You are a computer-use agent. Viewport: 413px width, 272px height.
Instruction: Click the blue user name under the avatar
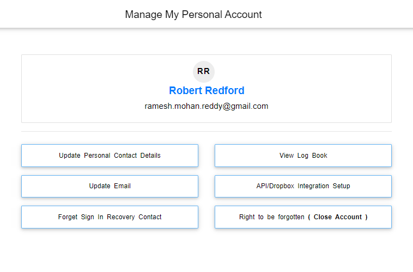coord(206,91)
